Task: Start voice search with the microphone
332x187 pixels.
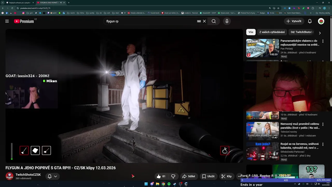Action: pyautogui.click(x=227, y=21)
